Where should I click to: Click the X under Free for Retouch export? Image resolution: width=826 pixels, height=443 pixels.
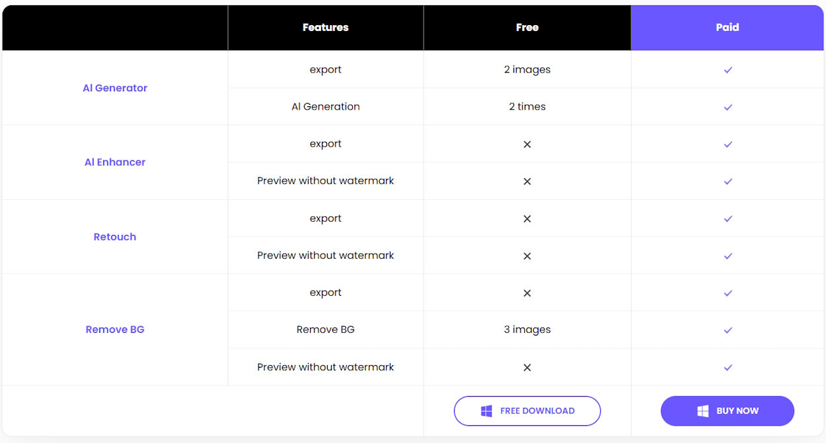(x=527, y=219)
